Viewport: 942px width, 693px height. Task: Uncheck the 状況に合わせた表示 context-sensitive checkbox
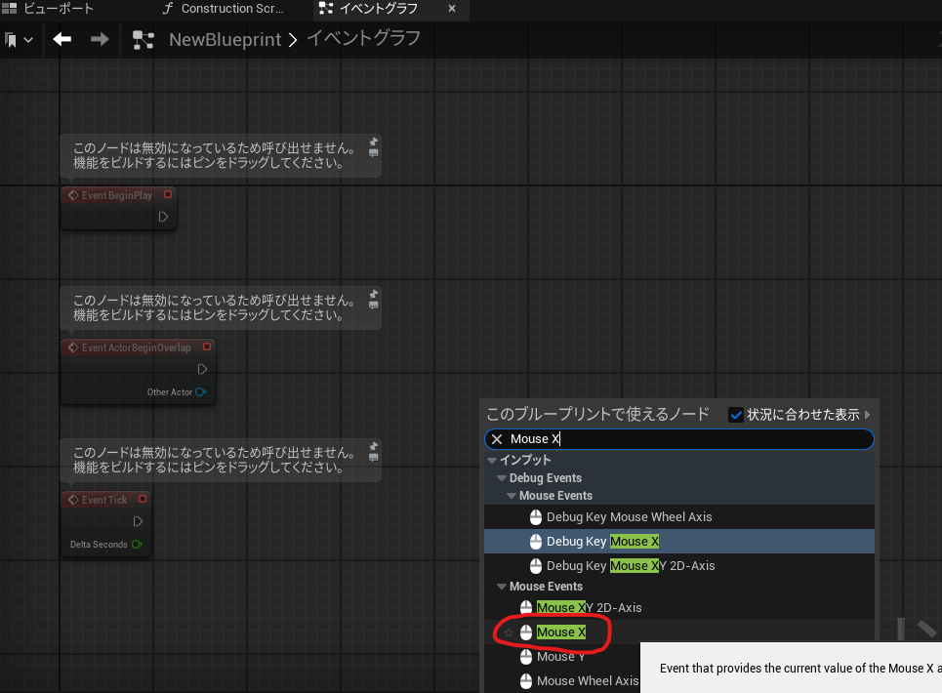[x=737, y=415]
